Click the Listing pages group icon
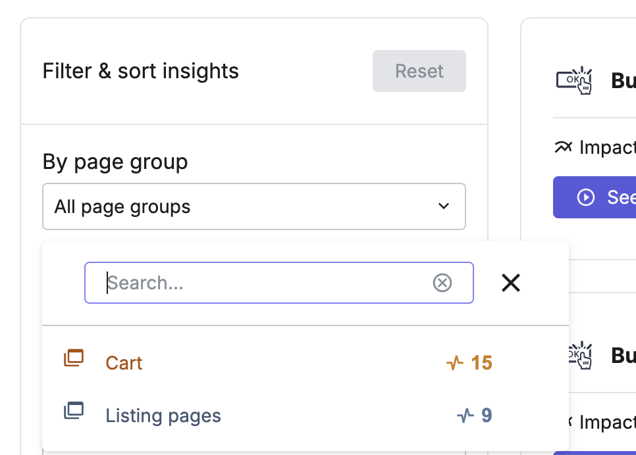 tap(74, 410)
